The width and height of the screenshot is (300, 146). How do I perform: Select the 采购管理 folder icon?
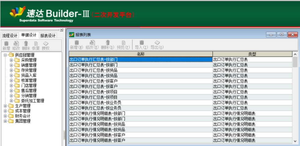coord(17,60)
